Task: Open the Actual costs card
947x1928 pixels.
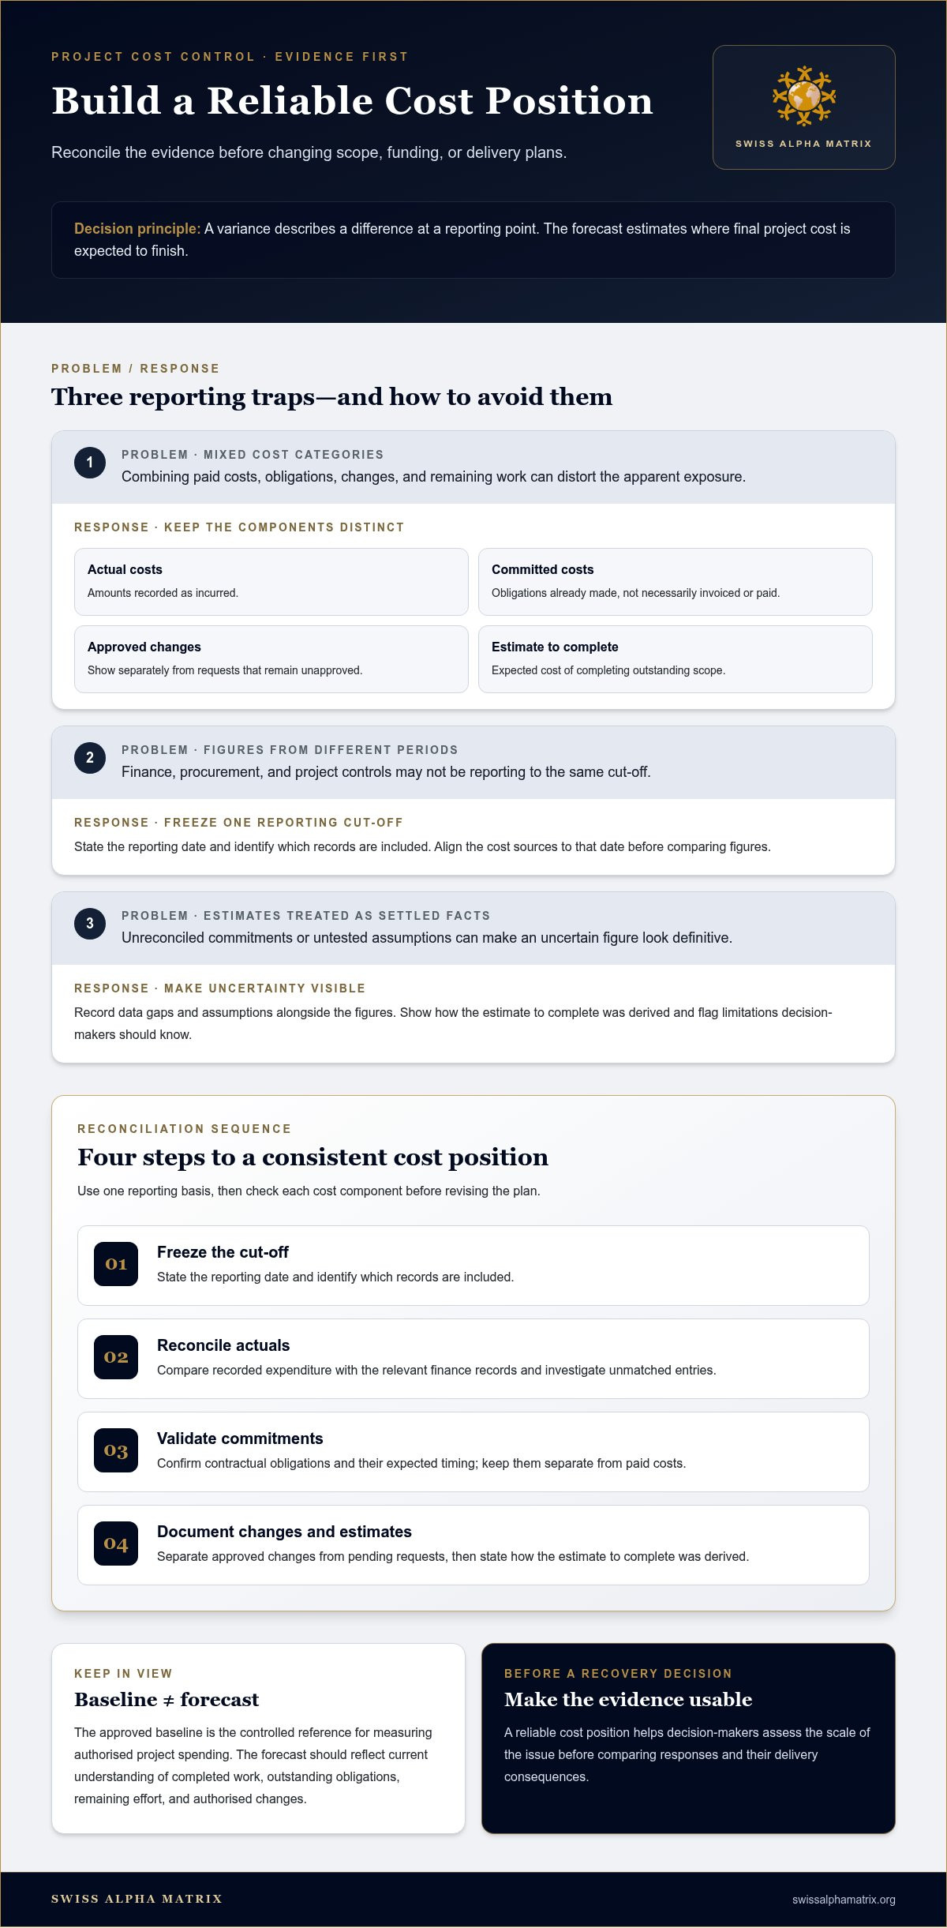Action: coord(271,582)
